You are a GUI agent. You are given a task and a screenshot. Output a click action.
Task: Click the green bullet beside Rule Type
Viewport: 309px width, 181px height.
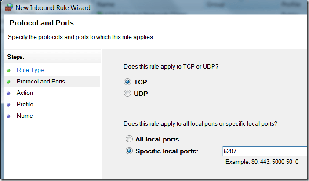[9, 70]
